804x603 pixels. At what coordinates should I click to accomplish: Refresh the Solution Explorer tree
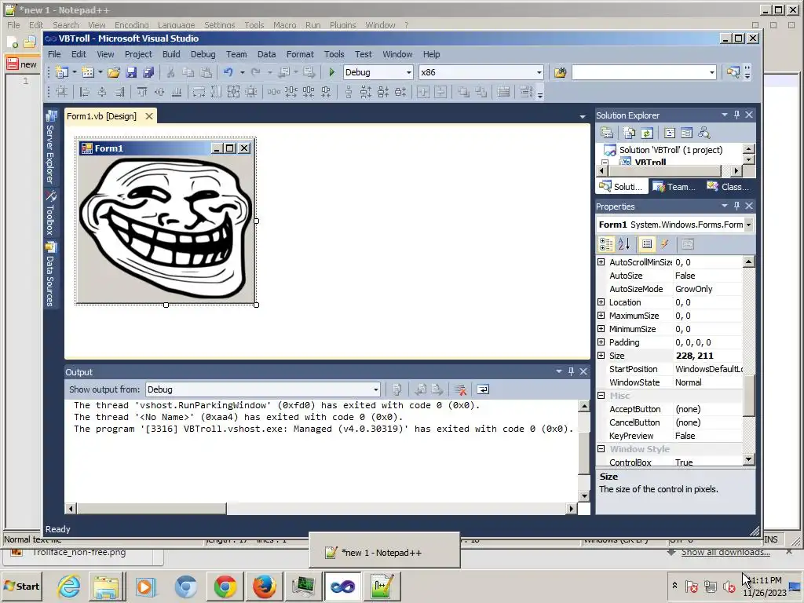pos(647,133)
